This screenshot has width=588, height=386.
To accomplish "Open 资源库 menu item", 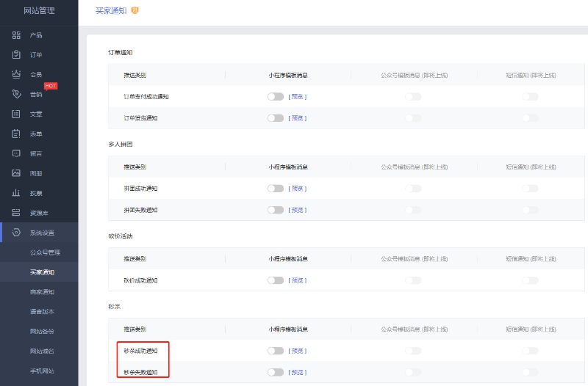I will (39, 213).
